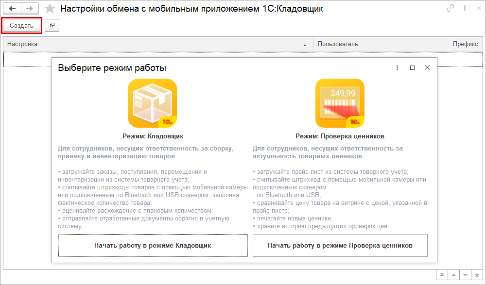
Task: Click the sort arrow in Настройка column
Action: pos(305,44)
